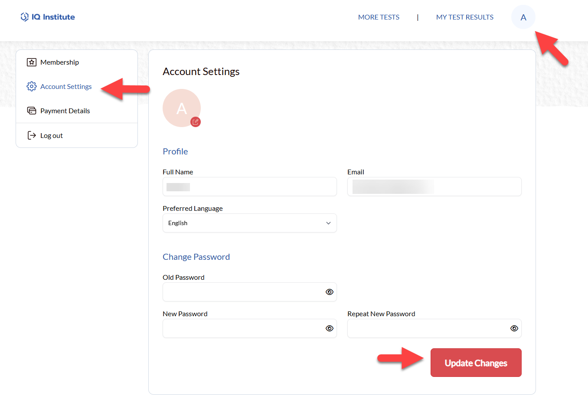This screenshot has height=396, width=588.
Task: Click the IQ Institute logo
Action: click(x=48, y=17)
